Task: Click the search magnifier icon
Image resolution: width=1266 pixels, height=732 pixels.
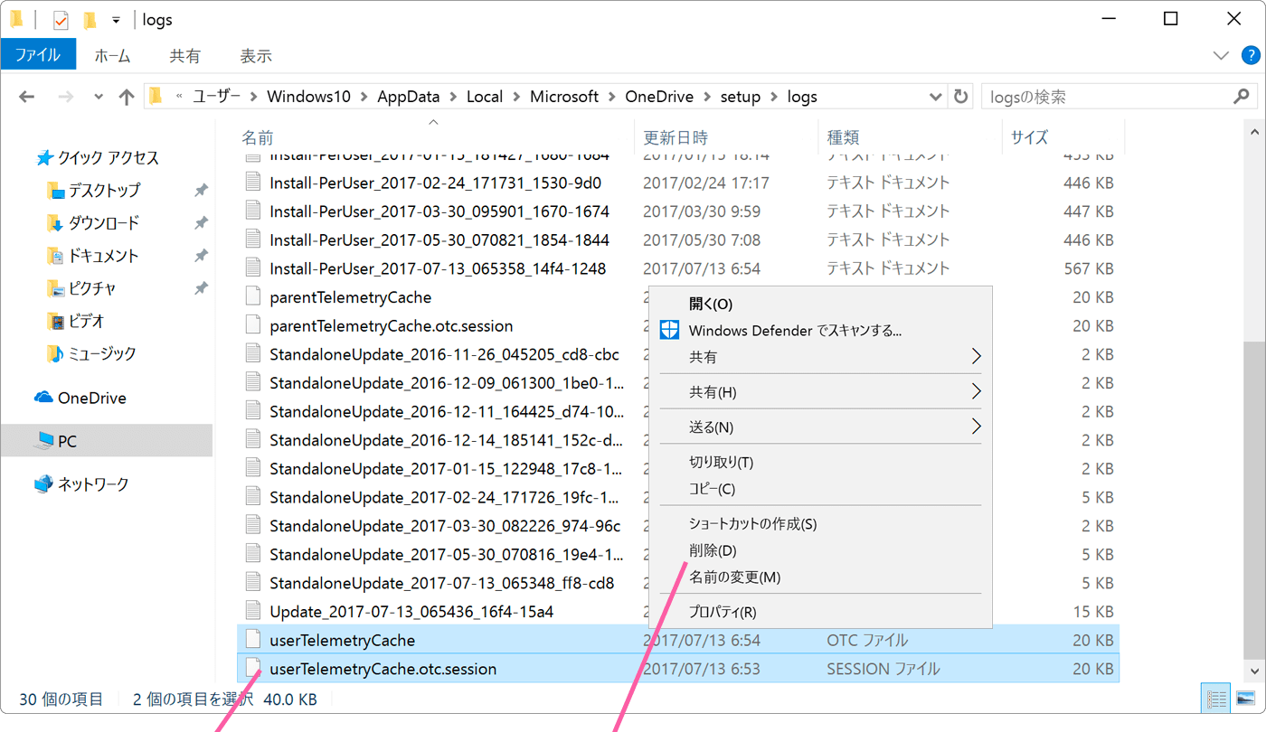Action: tap(1242, 96)
